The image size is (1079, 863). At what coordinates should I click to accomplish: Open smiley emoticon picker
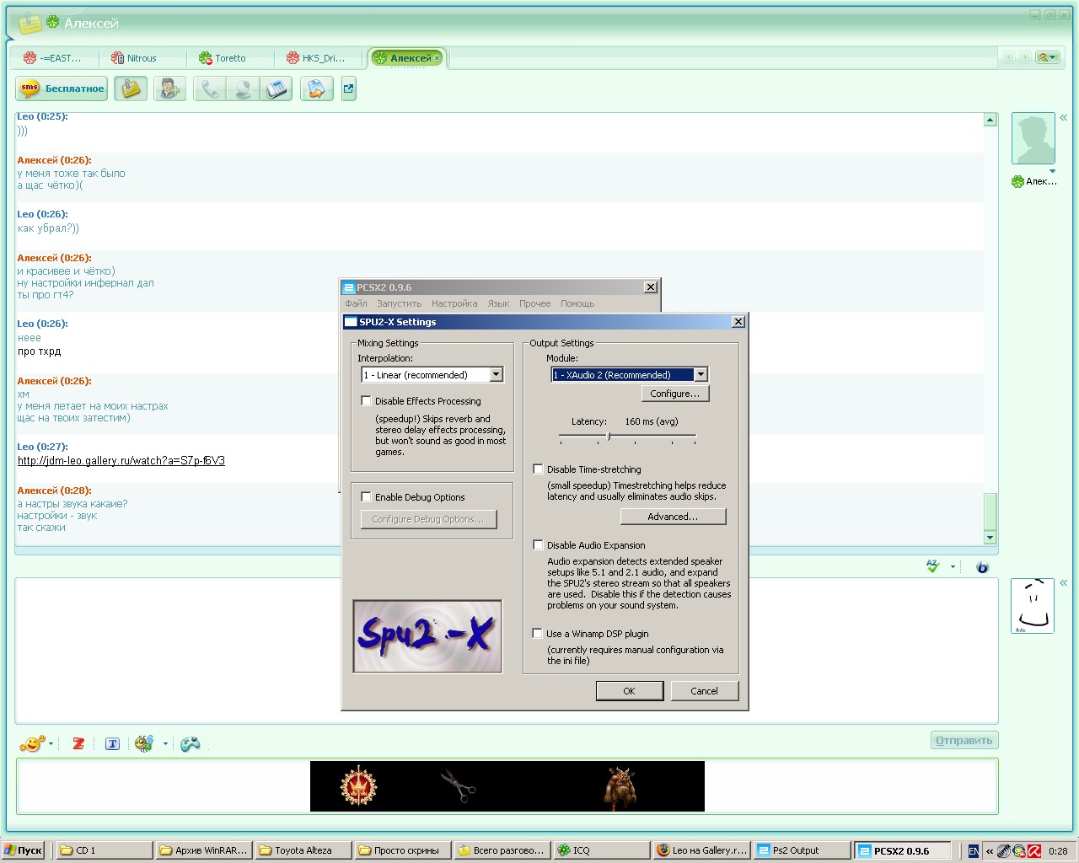[33, 743]
